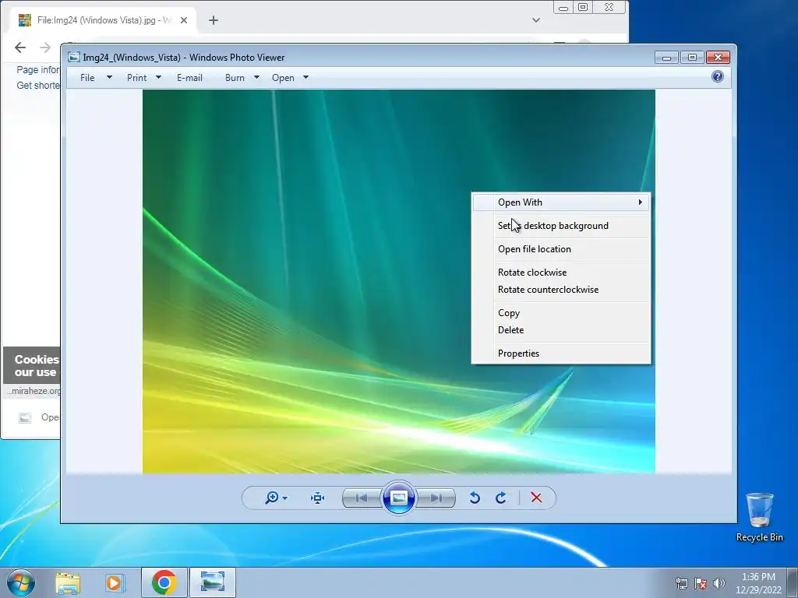Go to previous photo
The image size is (798, 598).
coord(362,498)
